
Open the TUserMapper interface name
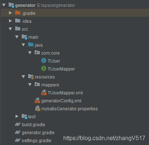click(61, 69)
